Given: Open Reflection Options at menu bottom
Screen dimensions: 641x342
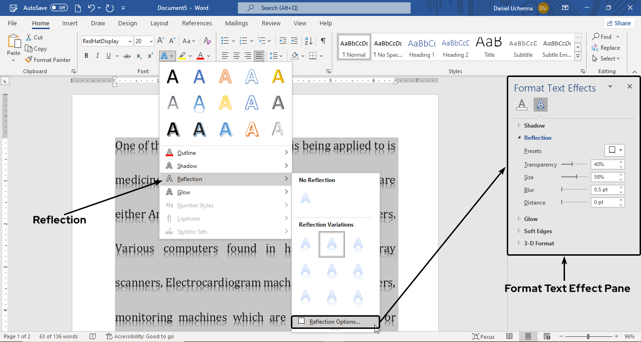Looking at the screenshot, I should (335, 322).
